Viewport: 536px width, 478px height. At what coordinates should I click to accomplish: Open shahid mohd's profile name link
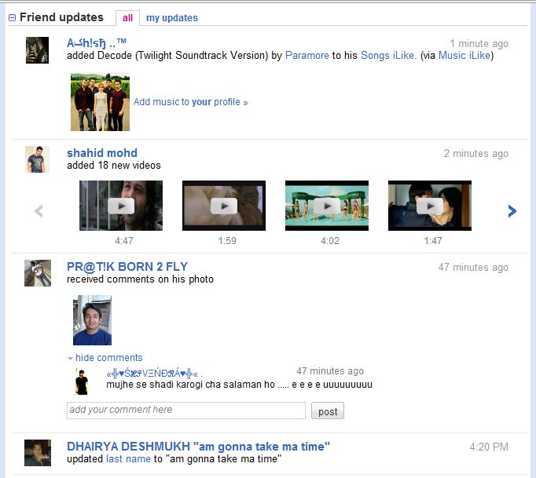click(102, 153)
